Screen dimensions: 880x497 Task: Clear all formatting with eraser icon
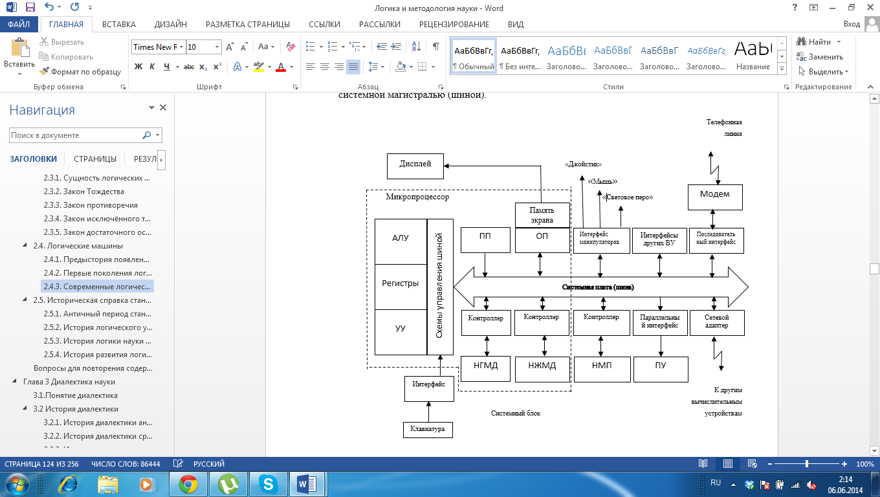[x=291, y=47]
